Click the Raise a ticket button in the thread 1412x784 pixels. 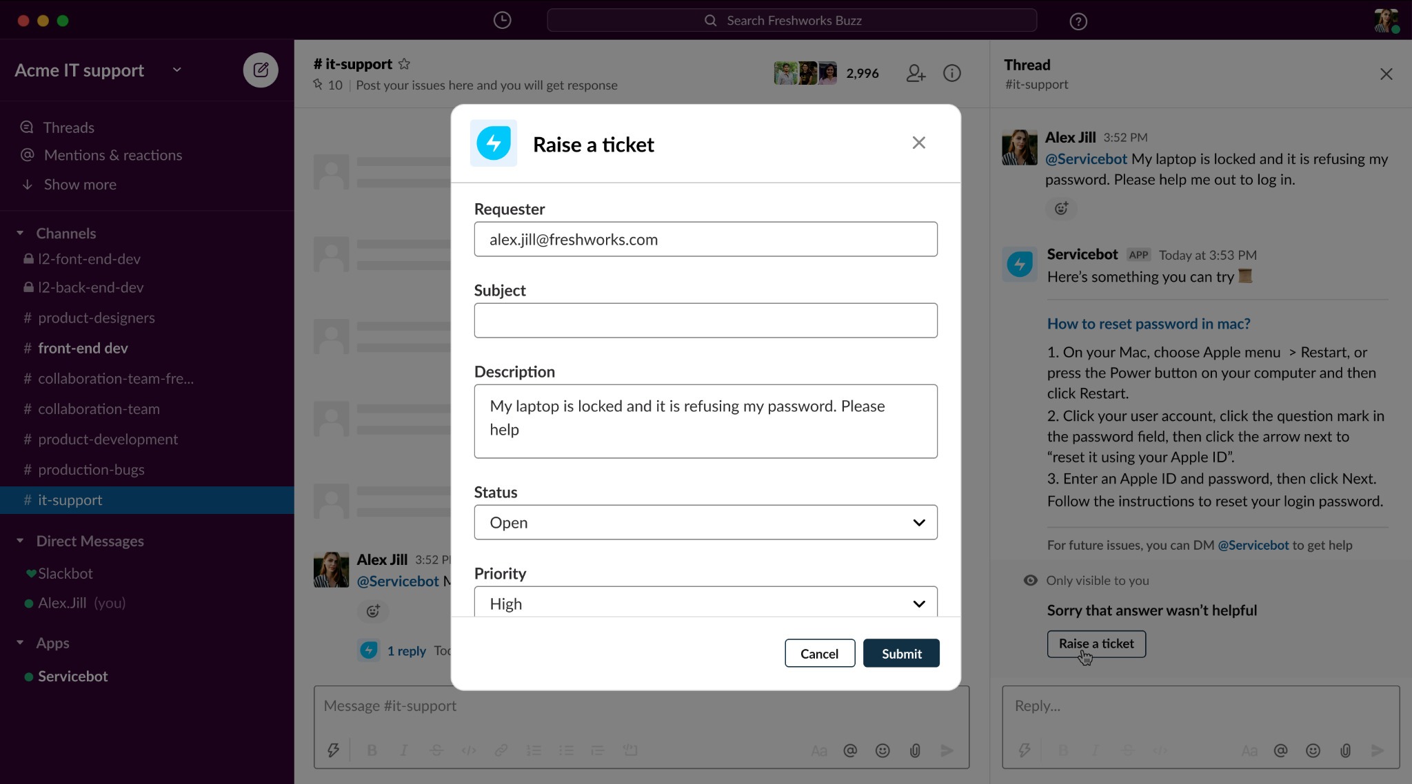pos(1096,643)
